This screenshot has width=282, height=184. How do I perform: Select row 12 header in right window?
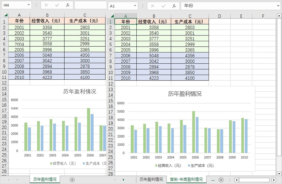tap(110, 84)
